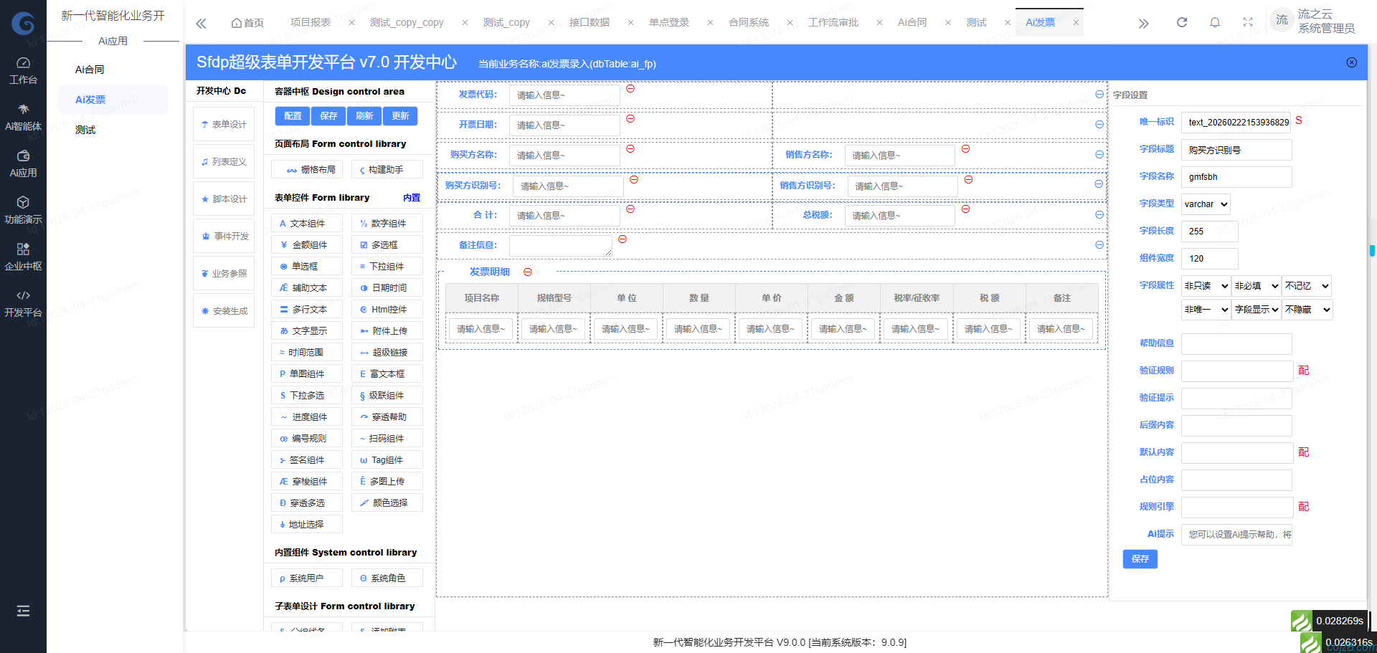Select the 系统用户 system user component
This screenshot has height=653, width=1377.
point(306,577)
